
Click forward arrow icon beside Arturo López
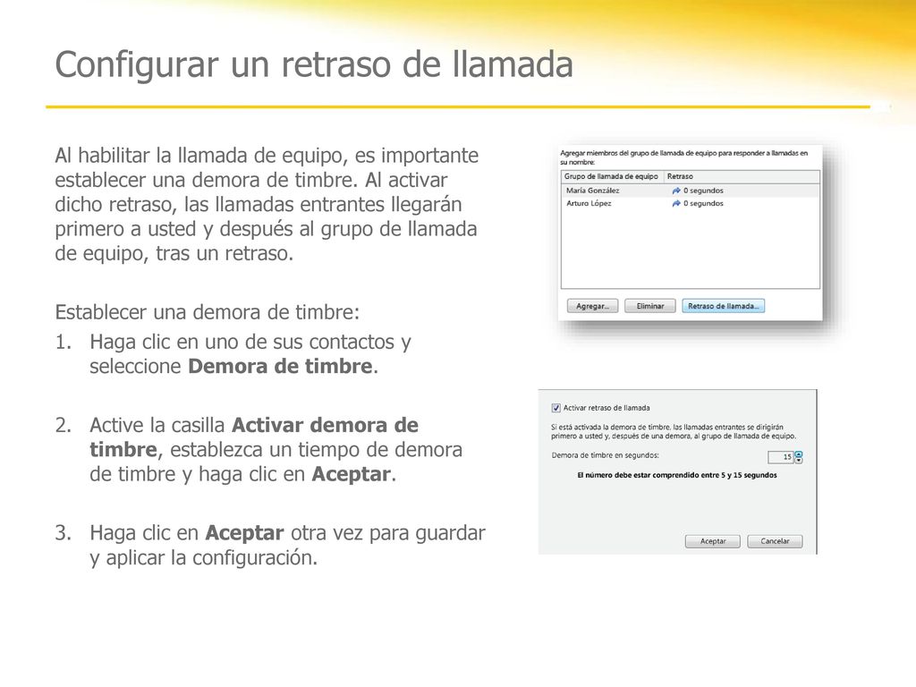pos(676,203)
